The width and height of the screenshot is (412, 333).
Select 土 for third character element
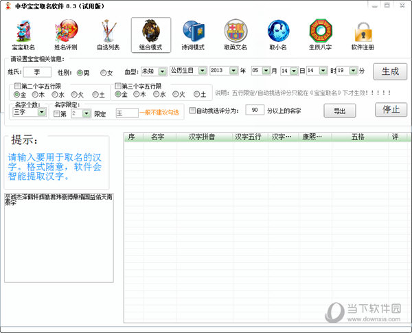pyautogui.click(x=196, y=94)
